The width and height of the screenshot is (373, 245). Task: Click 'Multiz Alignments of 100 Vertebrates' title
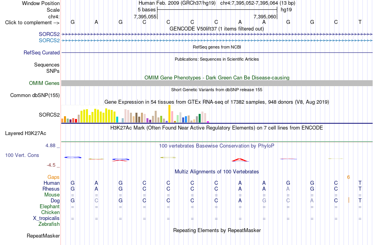pos(217,171)
